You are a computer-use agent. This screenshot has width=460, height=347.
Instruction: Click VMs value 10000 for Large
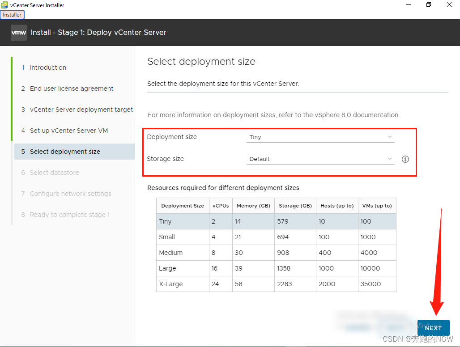click(370, 268)
